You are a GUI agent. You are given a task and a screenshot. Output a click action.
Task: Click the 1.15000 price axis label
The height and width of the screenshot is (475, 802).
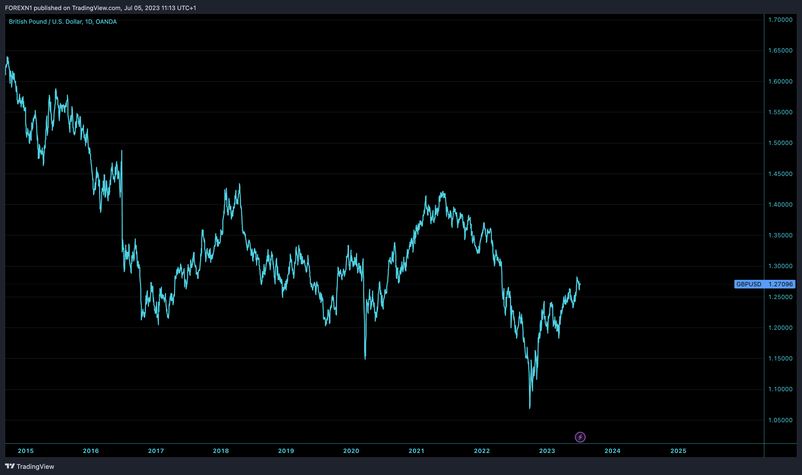point(780,359)
